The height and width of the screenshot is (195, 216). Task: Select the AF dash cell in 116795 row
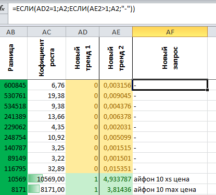pyautogui.click(x=170, y=168)
